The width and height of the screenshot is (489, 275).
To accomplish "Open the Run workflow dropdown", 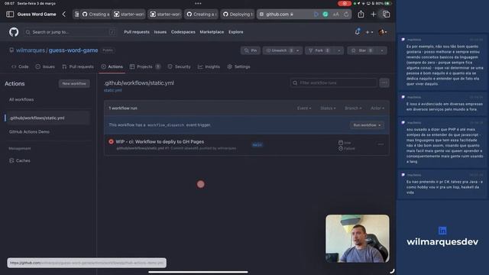I will point(367,125).
